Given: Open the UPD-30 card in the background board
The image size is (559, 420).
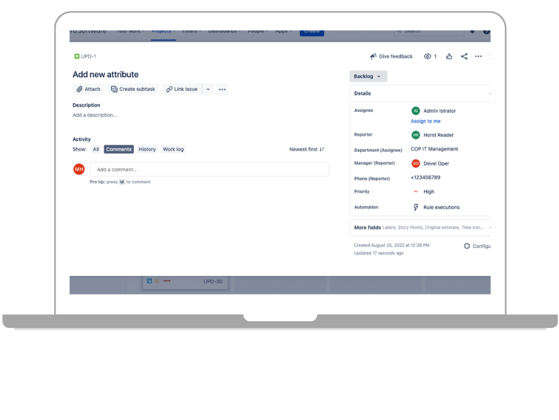Looking at the screenshot, I should (x=185, y=283).
